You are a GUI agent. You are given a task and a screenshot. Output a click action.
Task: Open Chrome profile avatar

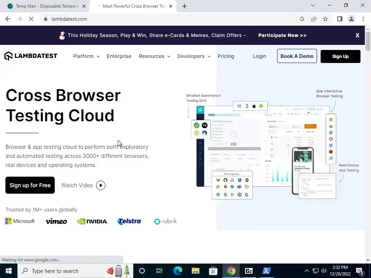click(351, 19)
